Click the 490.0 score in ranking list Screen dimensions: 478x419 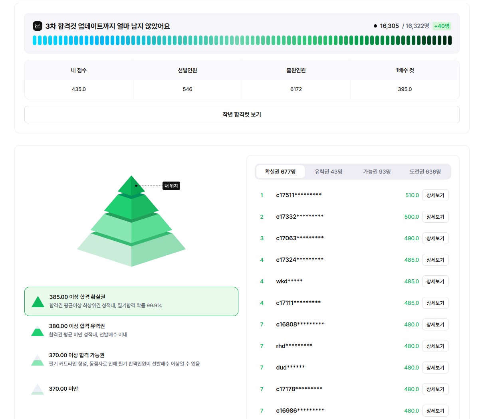point(412,238)
